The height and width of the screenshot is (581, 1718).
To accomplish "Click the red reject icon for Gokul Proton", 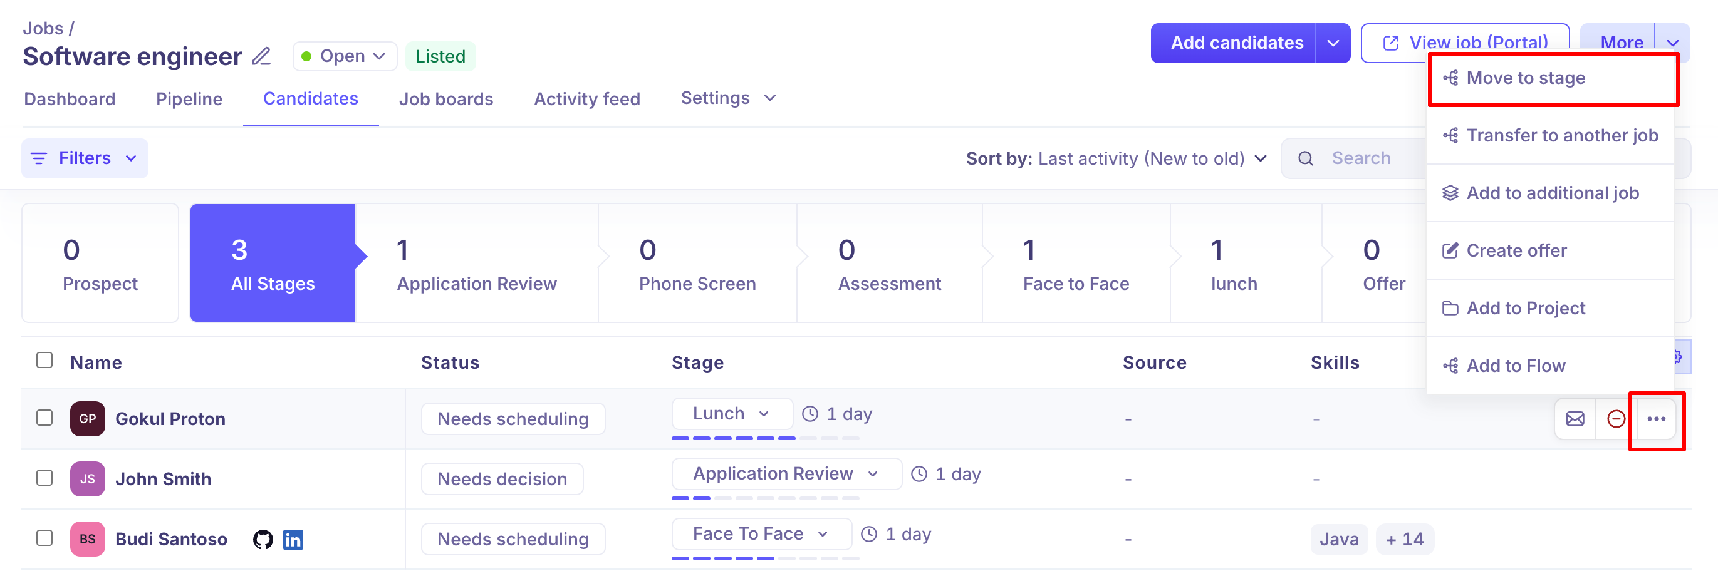I will (x=1615, y=419).
